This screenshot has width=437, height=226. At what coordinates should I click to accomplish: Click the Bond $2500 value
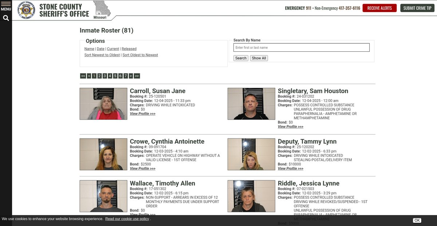click(x=146, y=164)
